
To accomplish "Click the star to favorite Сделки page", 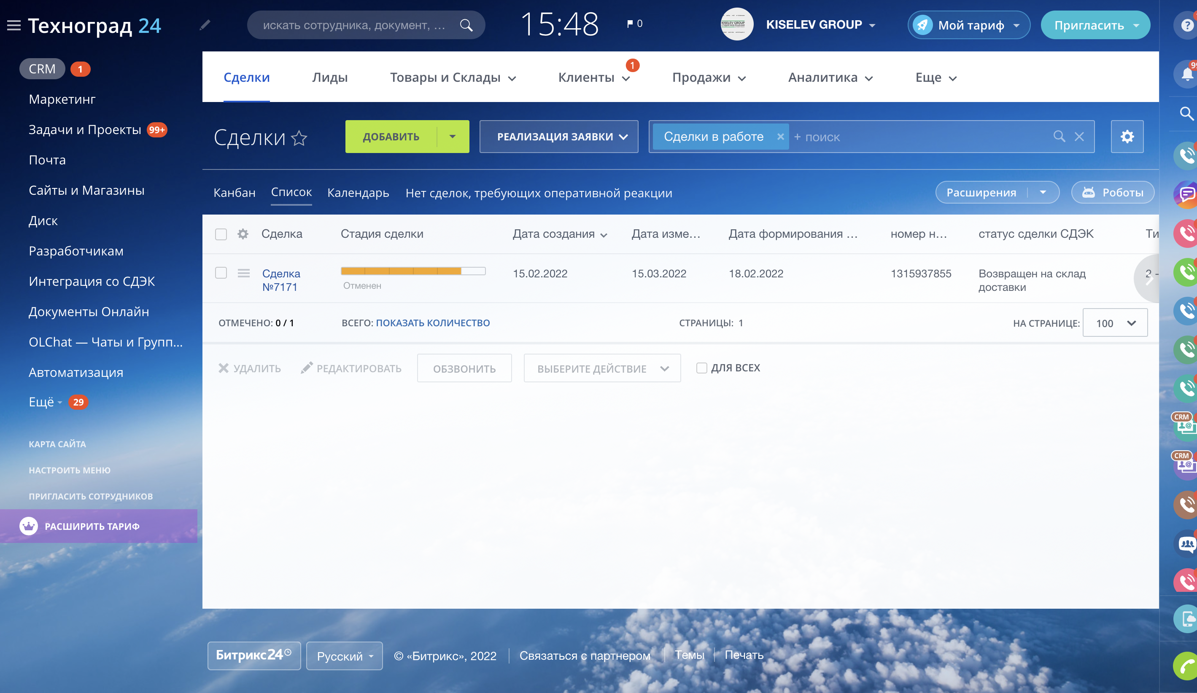I will point(299,138).
